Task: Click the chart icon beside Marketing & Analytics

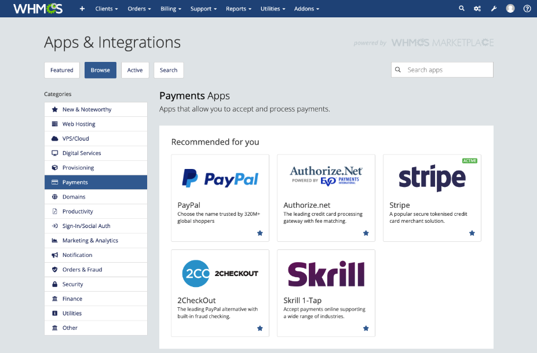Action: (54, 241)
